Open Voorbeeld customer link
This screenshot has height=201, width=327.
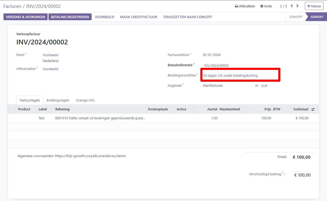click(x=50, y=55)
